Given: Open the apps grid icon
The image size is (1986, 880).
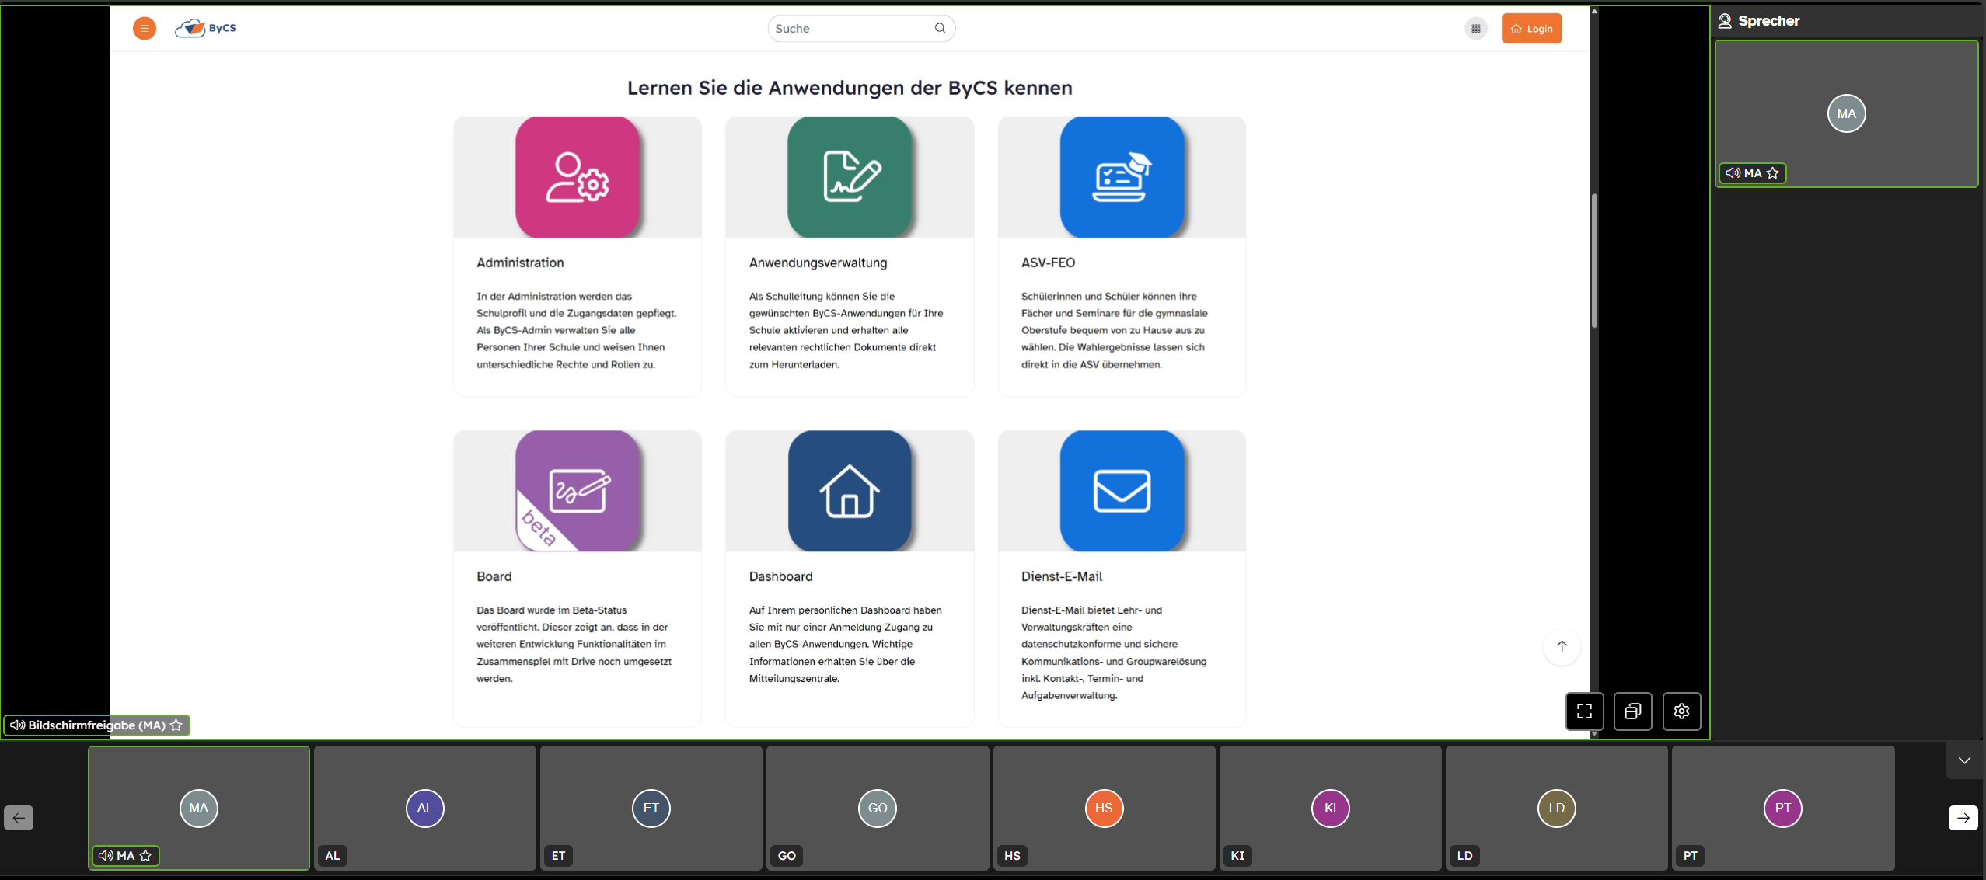Looking at the screenshot, I should pos(1475,29).
